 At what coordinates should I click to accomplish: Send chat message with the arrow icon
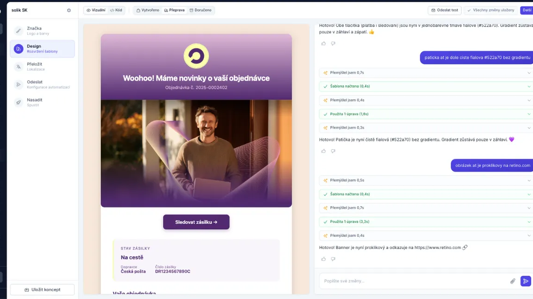coord(526,281)
